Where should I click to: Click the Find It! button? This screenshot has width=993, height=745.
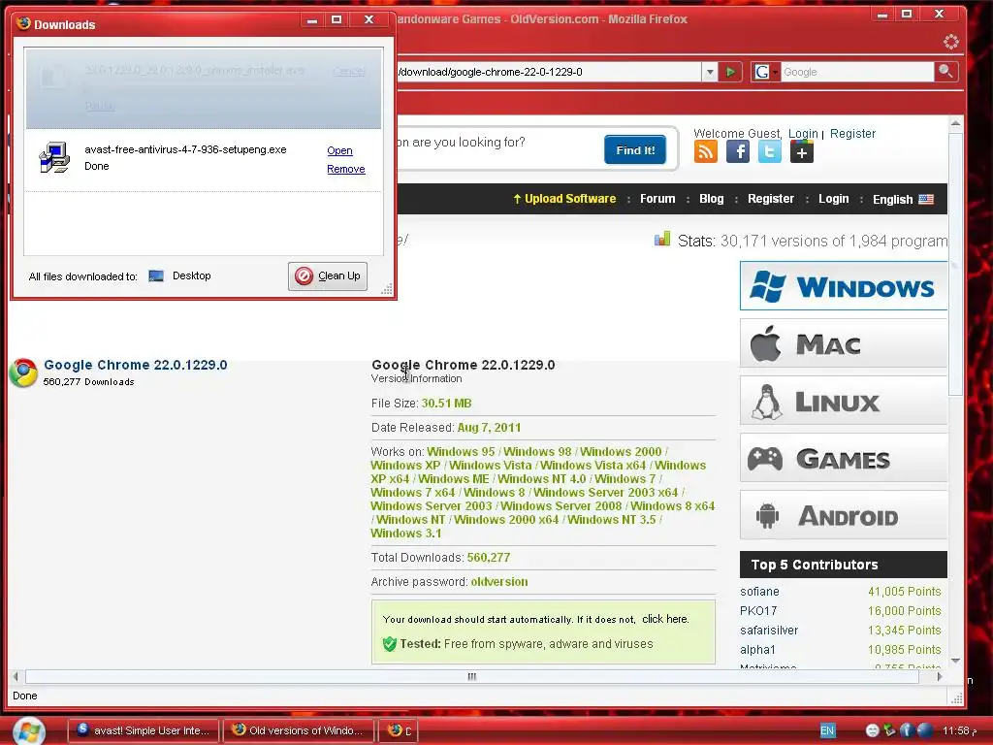(635, 149)
